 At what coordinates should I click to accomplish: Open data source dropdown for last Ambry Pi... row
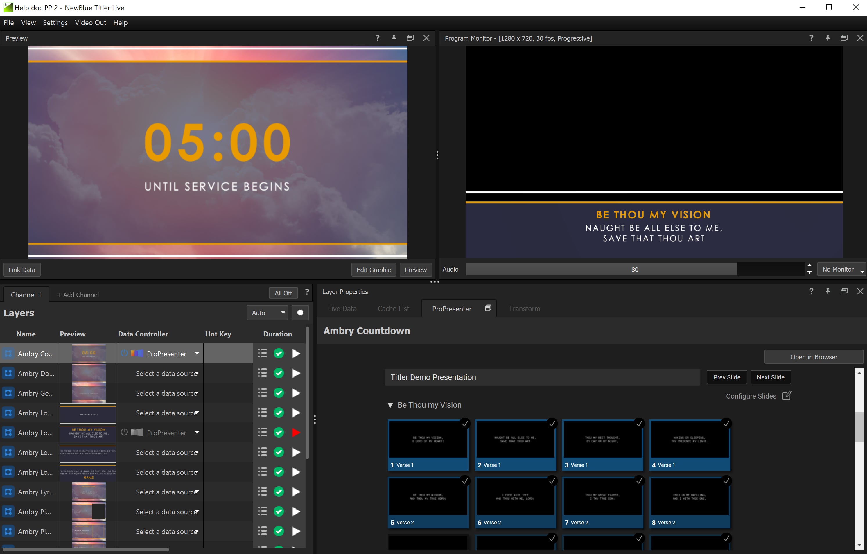click(x=197, y=531)
